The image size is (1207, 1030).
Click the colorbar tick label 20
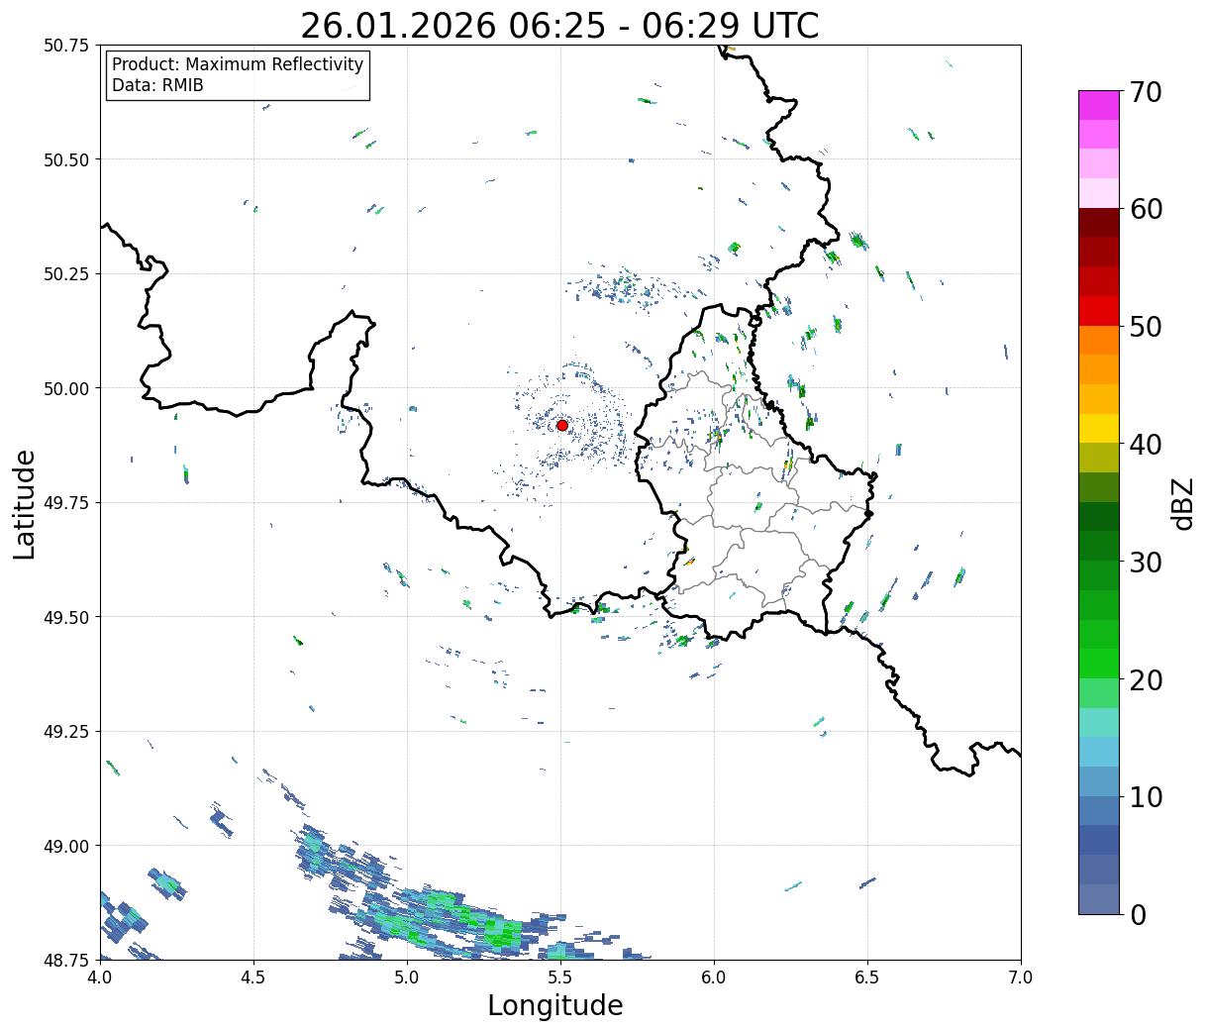[1147, 679]
